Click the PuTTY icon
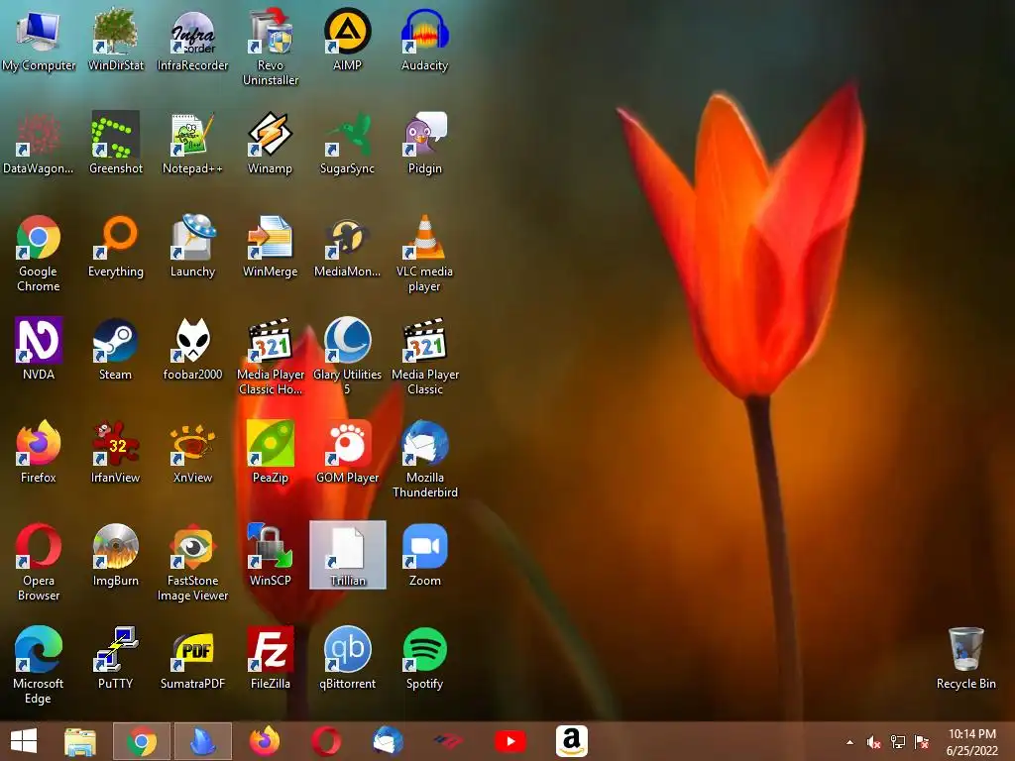The image size is (1015, 761). 115,658
